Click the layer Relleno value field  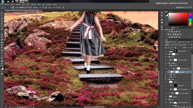coord(189,48)
